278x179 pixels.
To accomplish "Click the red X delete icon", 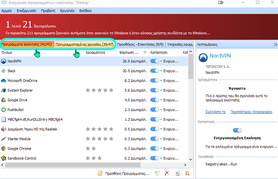I will coord(167,173).
